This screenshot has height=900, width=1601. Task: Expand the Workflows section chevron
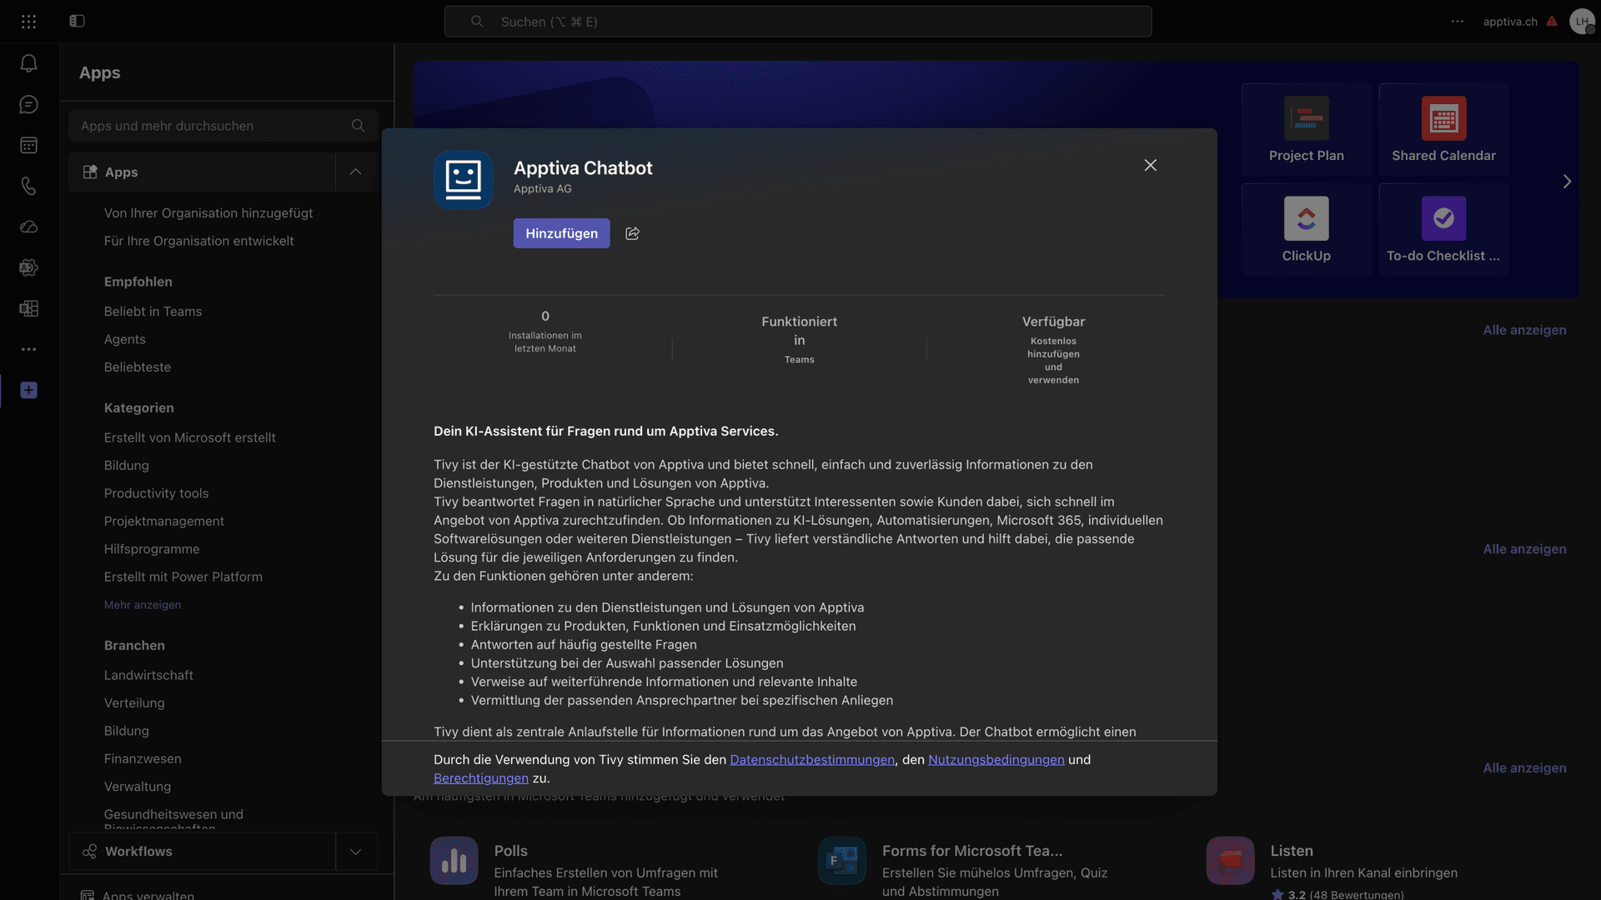[356, 852]
